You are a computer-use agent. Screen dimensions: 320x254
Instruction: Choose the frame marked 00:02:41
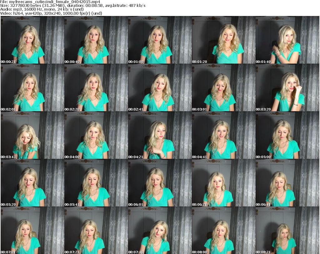pyautogui.click(x=160, y=87)
